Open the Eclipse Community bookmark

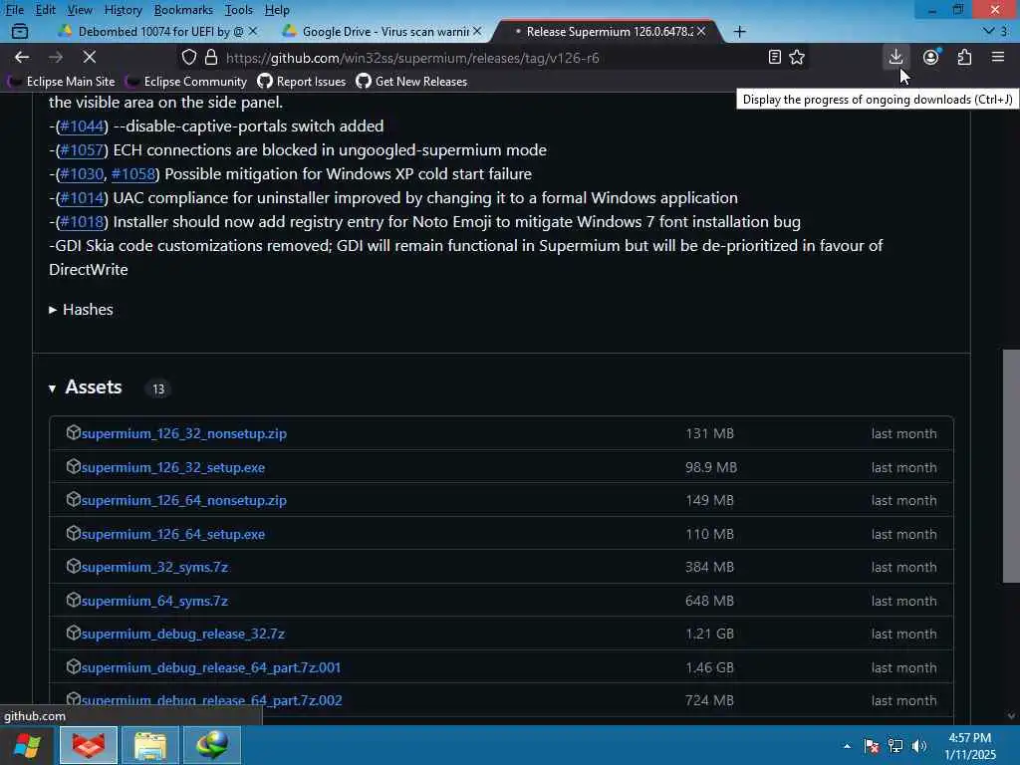click(186, 82)
